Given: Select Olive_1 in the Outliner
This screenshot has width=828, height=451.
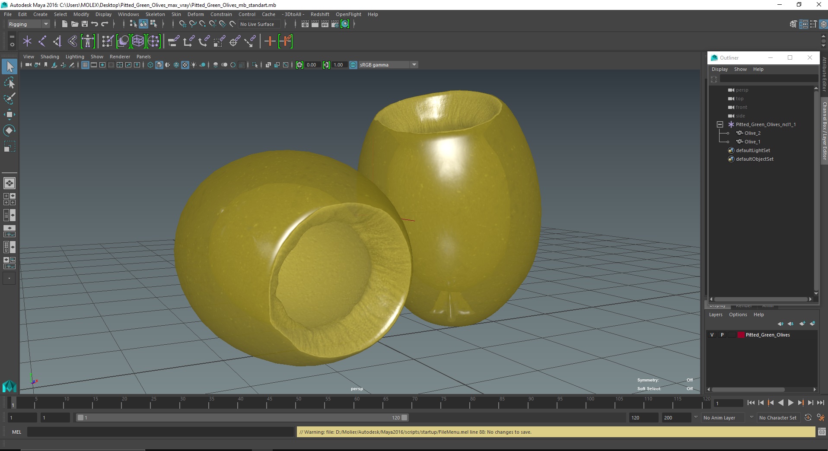Looking at the screenshot, I should tap(752, 142).
